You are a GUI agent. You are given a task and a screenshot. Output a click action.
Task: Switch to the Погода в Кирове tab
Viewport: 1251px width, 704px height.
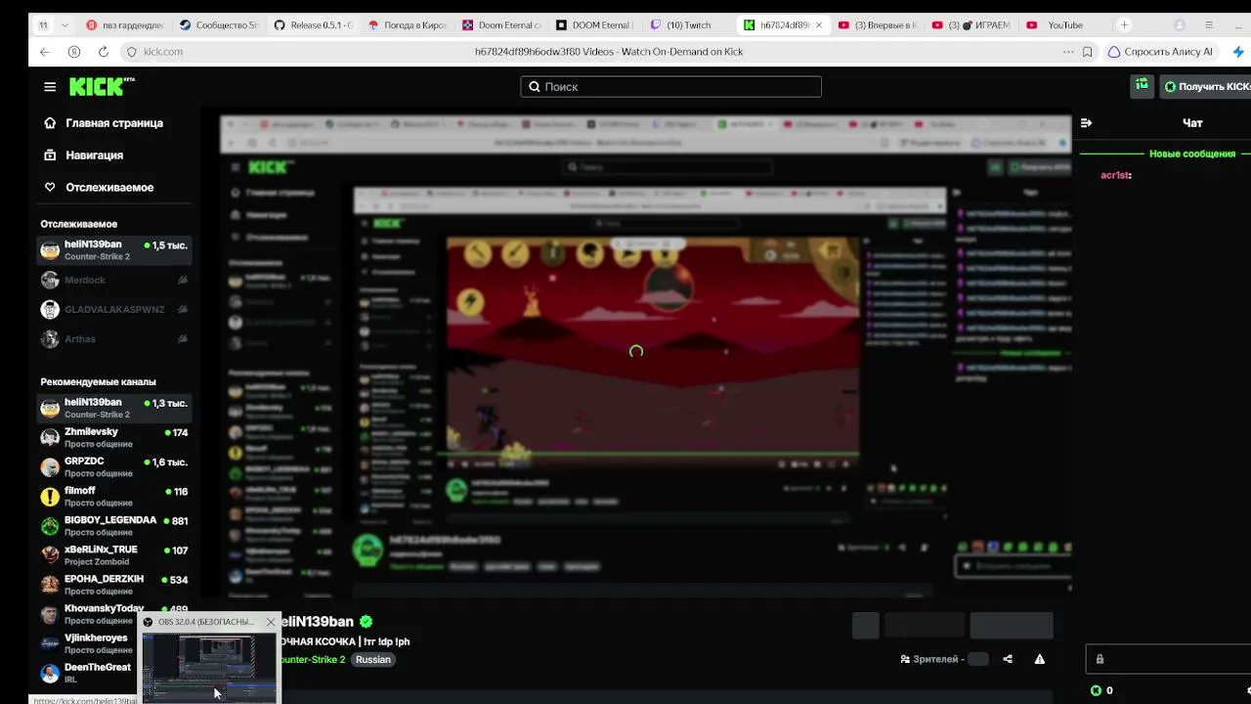click(x=407, y=25)
